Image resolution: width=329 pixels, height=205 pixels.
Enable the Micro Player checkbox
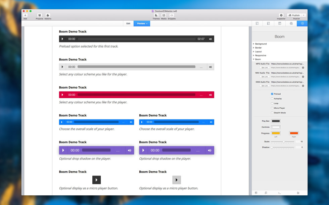point(272,108)
